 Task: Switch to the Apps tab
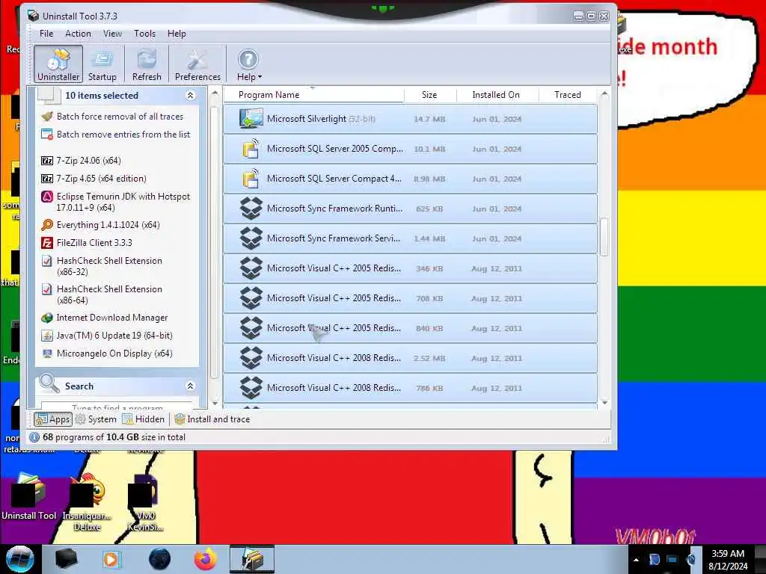(53, 419)
